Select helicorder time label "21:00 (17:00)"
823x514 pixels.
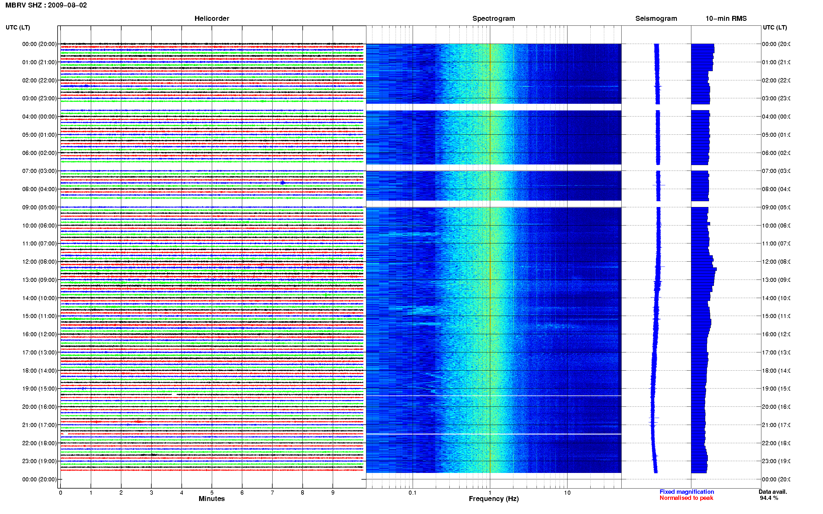pyautogui.click(x=39, y=425)
